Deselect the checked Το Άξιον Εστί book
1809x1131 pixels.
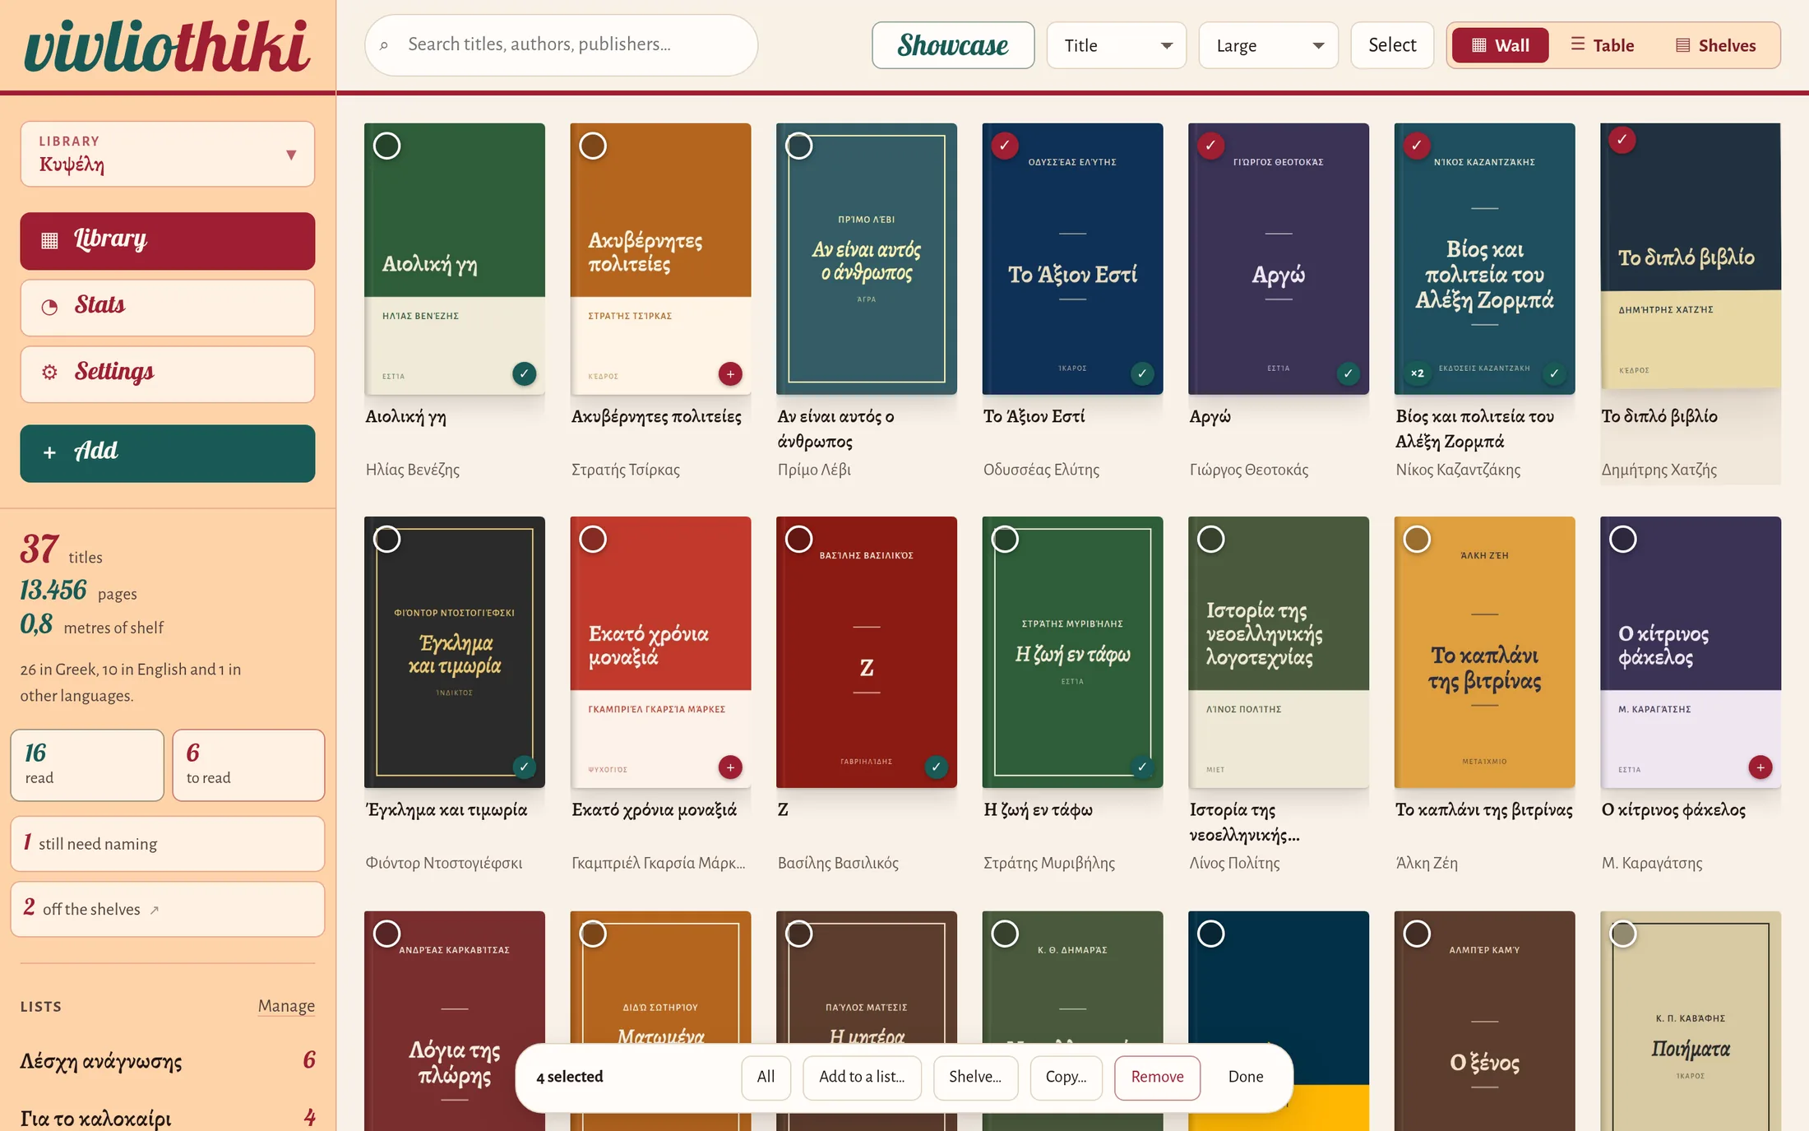pos(1005,146)
